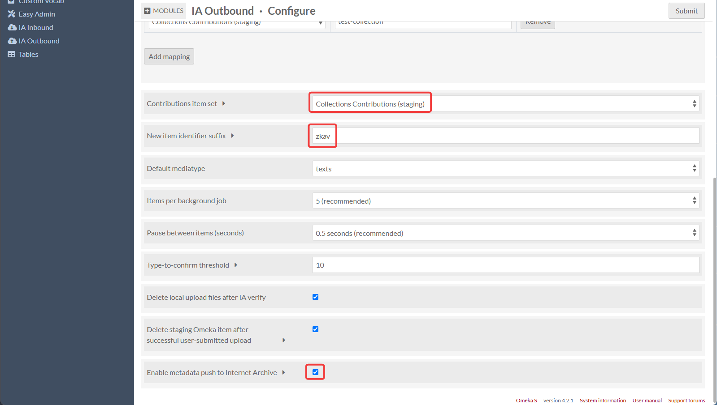This screenshot has height=405, width=717.
Task: Expand New item identifier suffix help
Action: (x=232, y=136)
